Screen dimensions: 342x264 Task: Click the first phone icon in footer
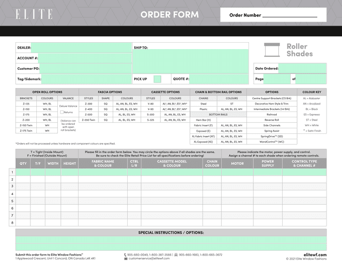point(125,254)
